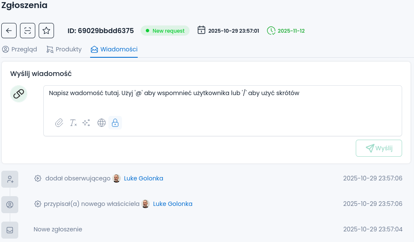Image resolution: width=414 pixels, height=242 pixels.
Task: Click the New request status badge
Action: pyautogui.click(x=165, y=31)
